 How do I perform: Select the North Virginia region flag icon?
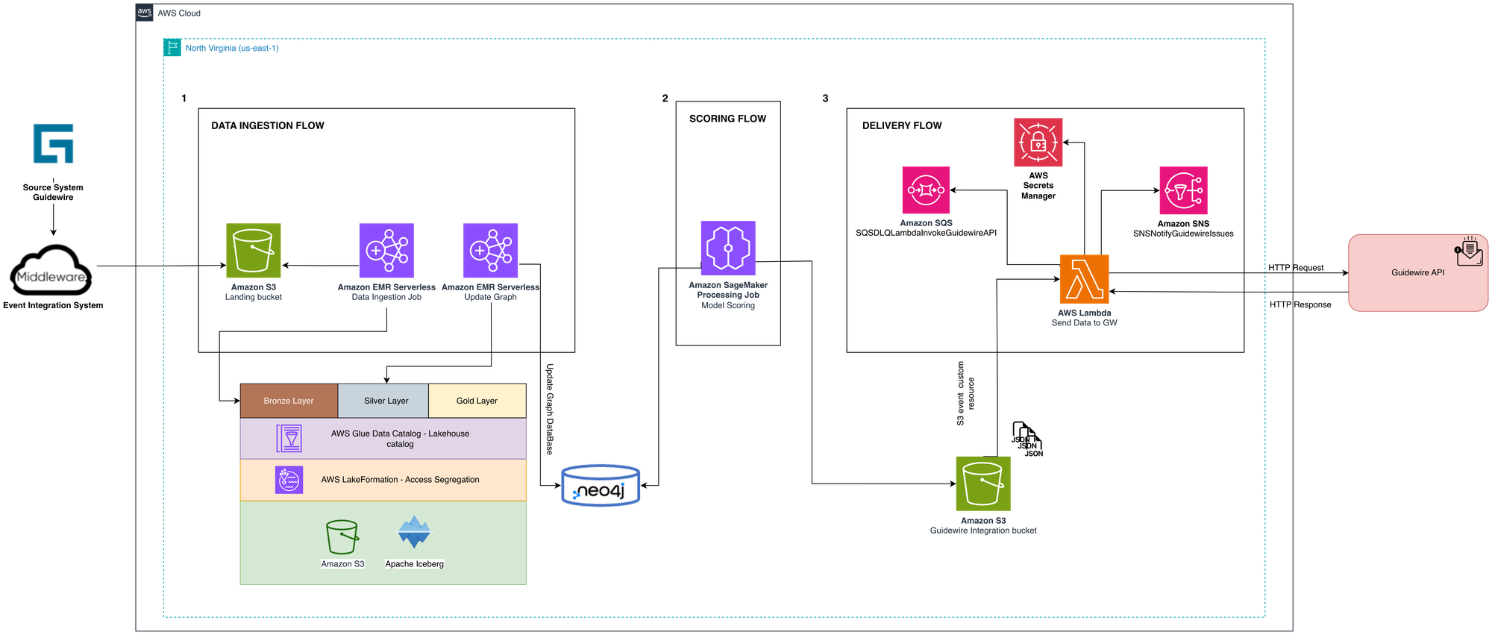click(x=172, y=48)
